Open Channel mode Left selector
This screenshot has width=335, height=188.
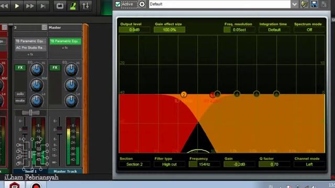pos(309,164)
